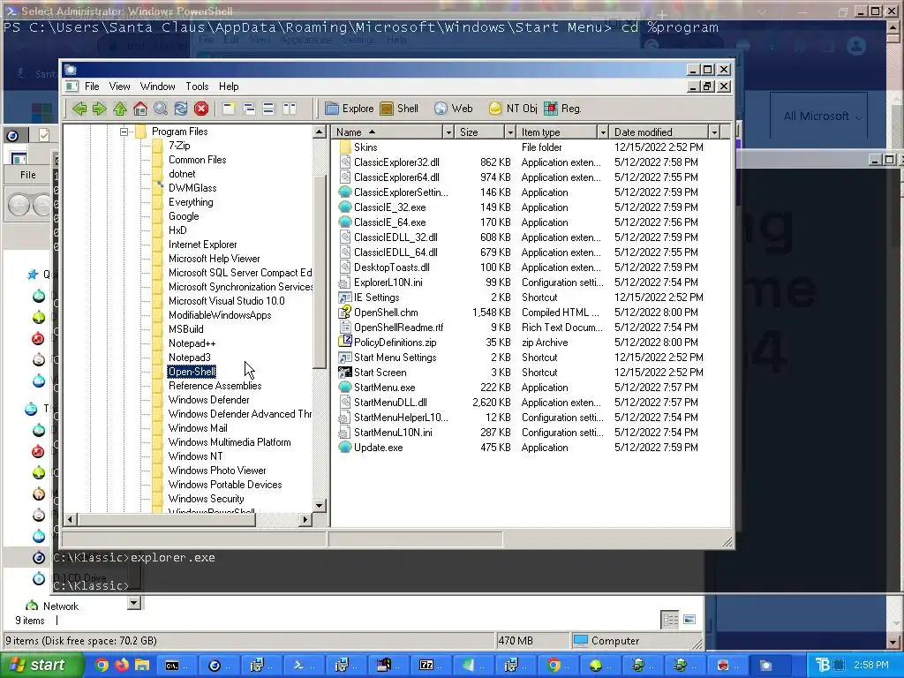Select the StartMenu.exe application icon

point(345,388)
